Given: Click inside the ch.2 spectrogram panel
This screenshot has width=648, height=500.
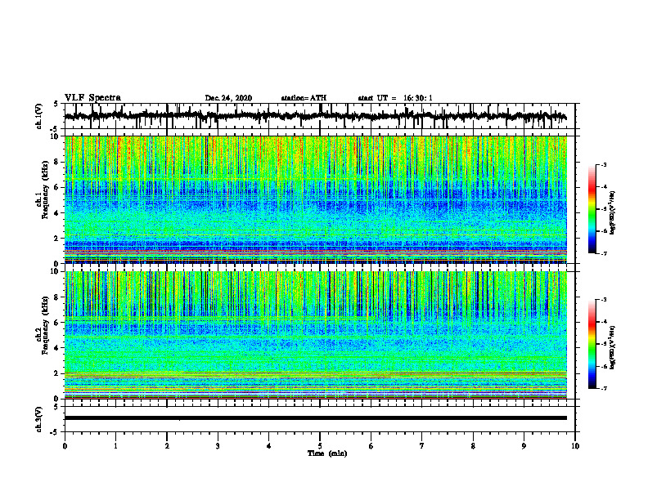Looking at the screenshot, I should click(x=316, y=335).
